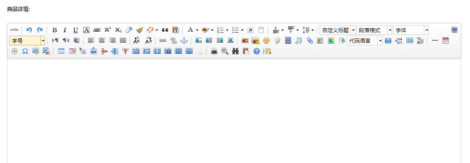The height and width of the screenshot is (163, 470).
Task: Open the music insert tool
Action: [x=298, y=41]
